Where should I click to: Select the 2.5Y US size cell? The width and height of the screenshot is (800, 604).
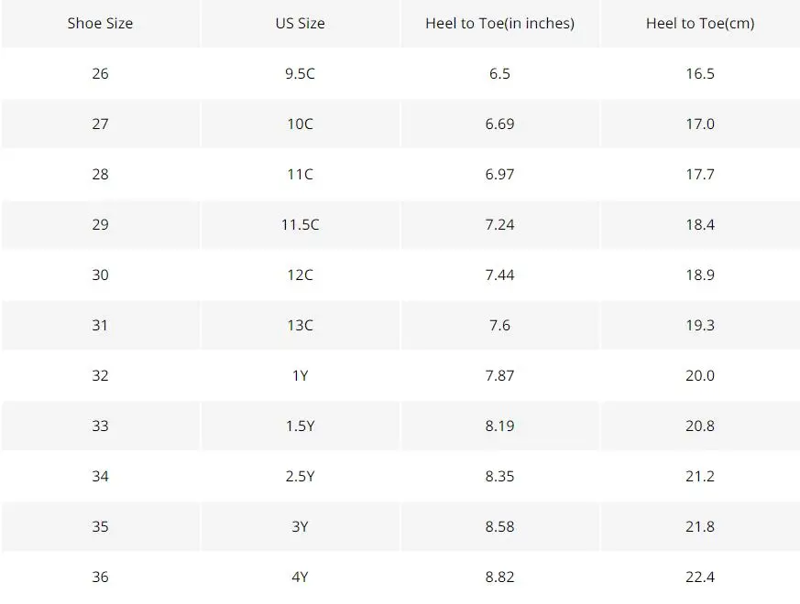tap(300, 477)
